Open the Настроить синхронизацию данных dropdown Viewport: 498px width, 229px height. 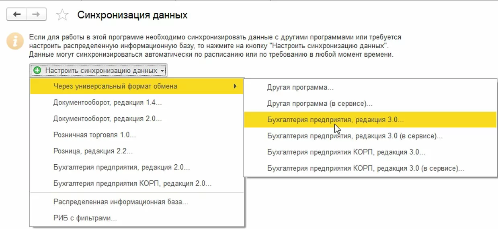[98, 70]
